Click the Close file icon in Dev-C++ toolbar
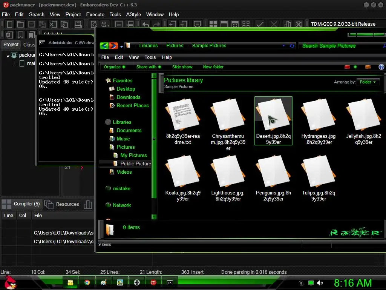 [53, 24]
